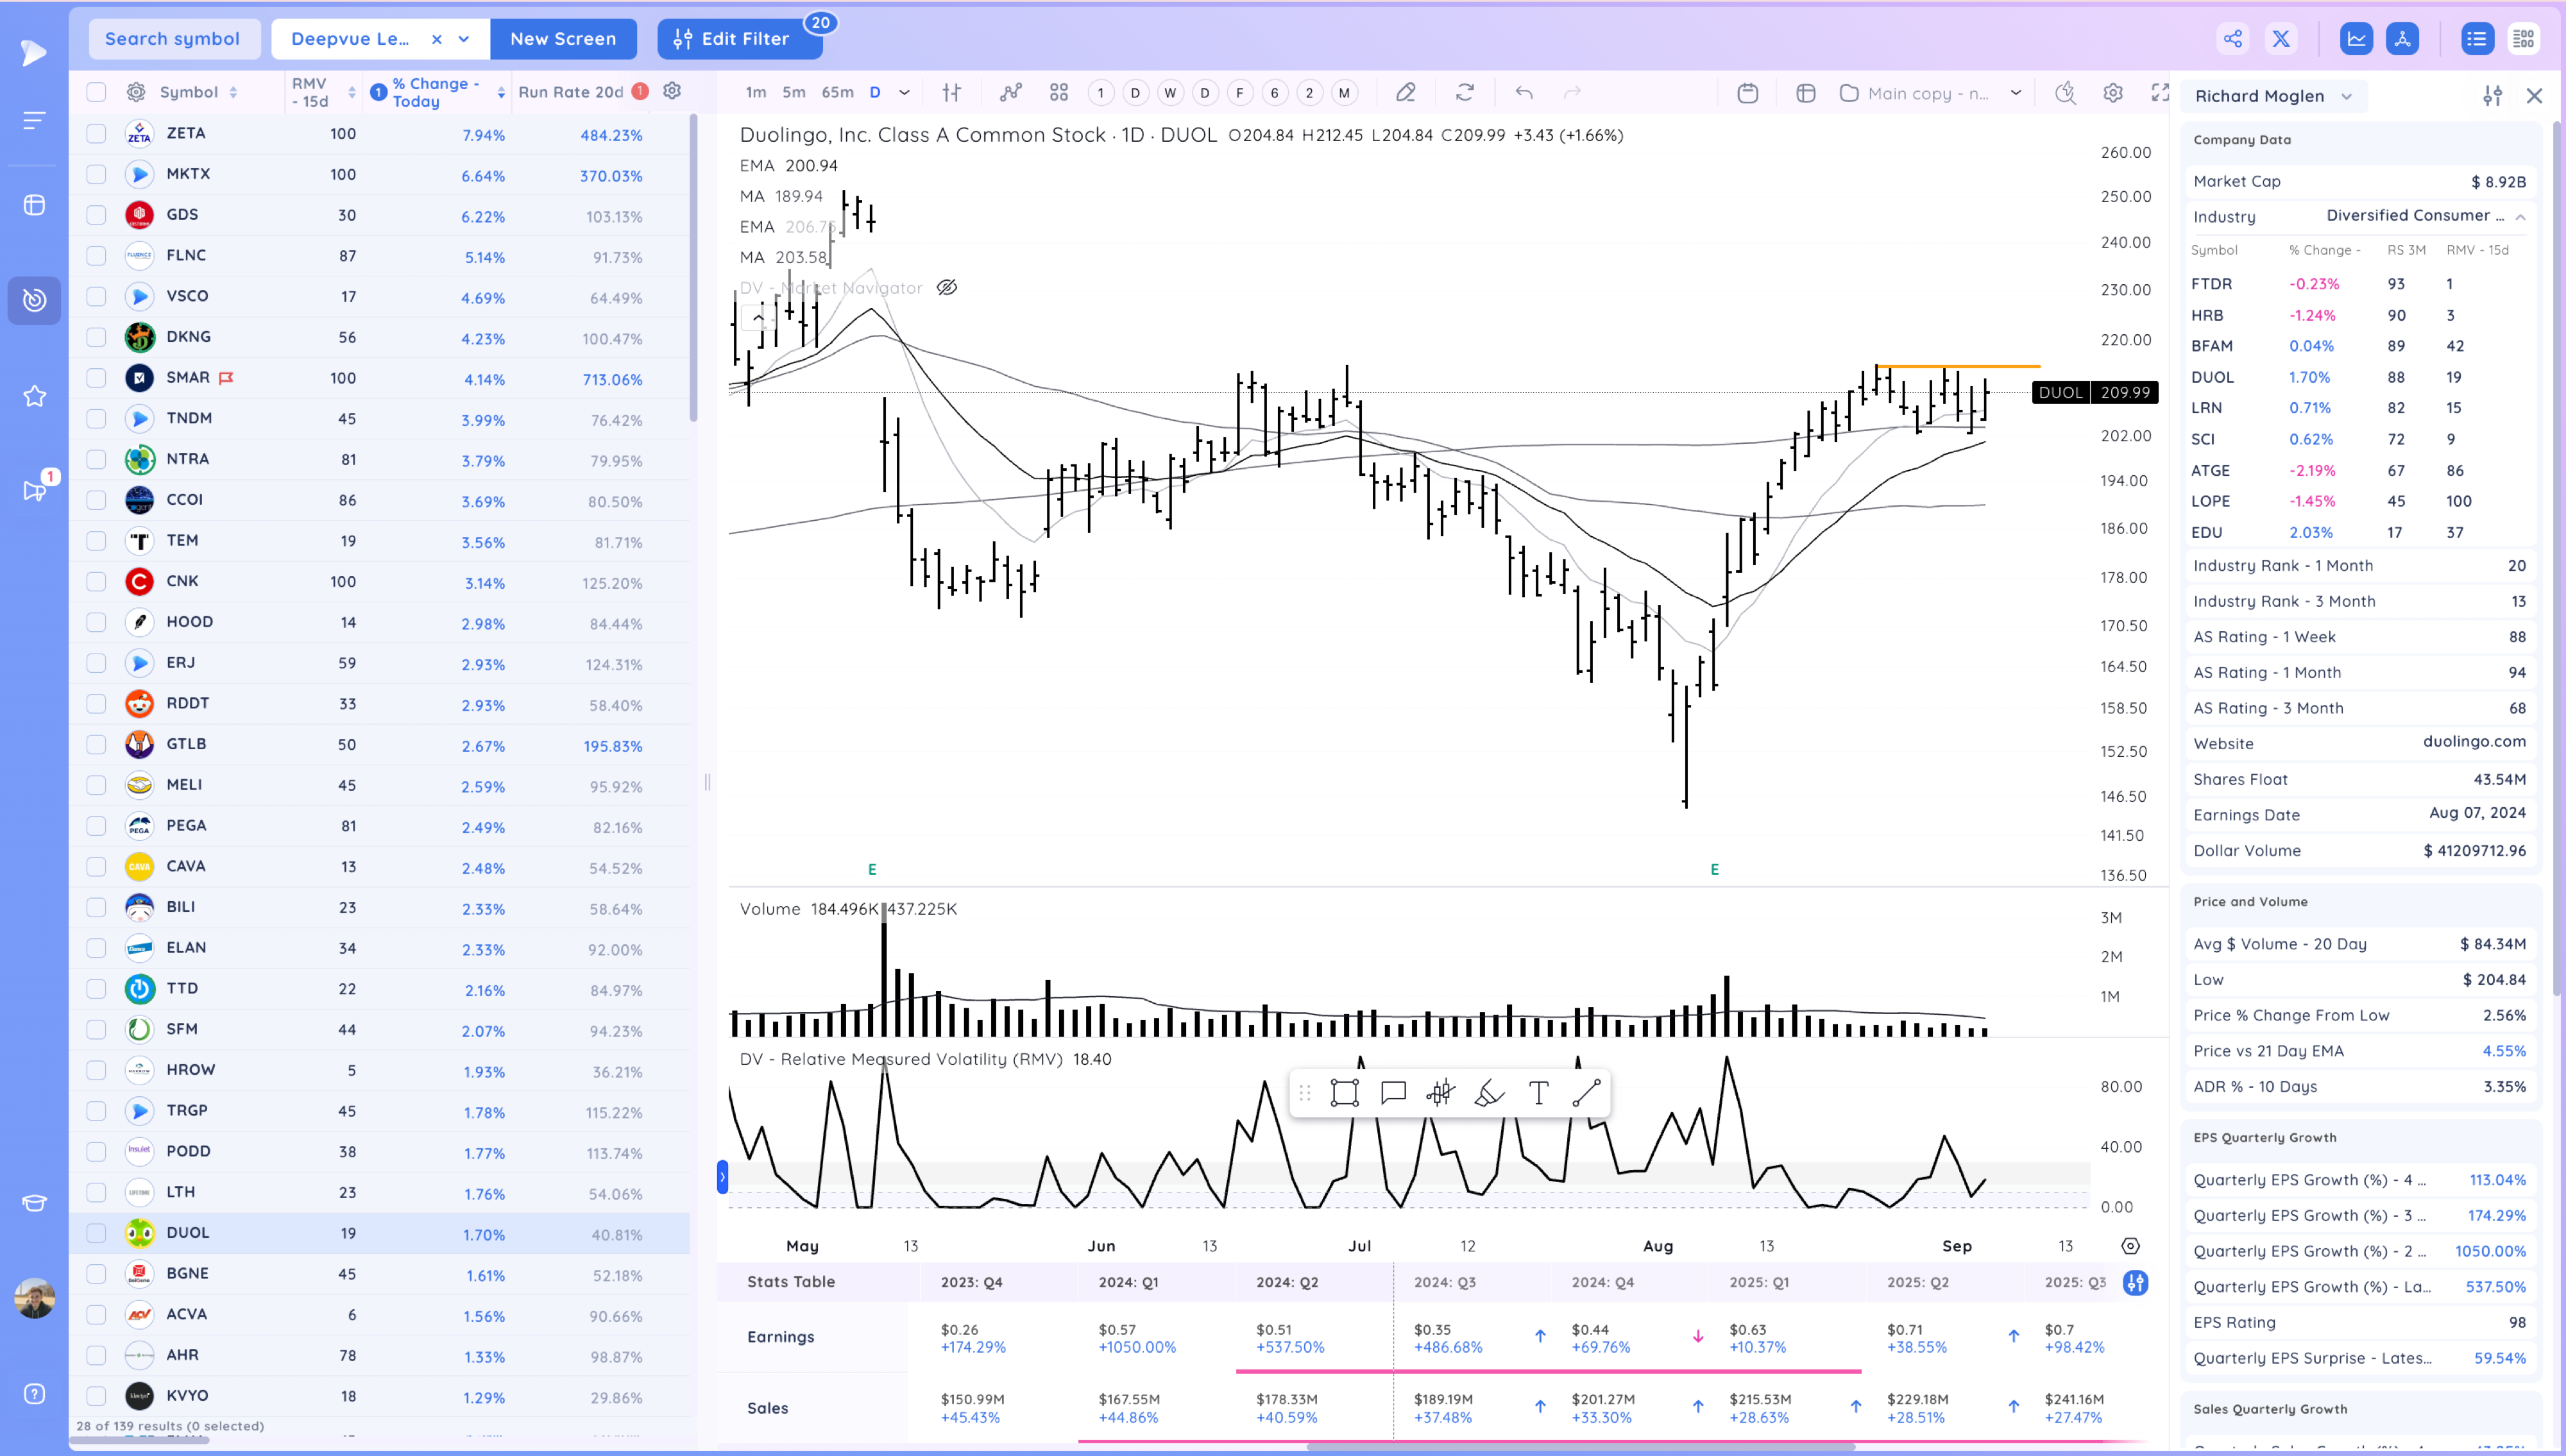Check the ZETA row checkbox
The height and width of the screenshot is (1456, 2566).
tap(96, 133)
